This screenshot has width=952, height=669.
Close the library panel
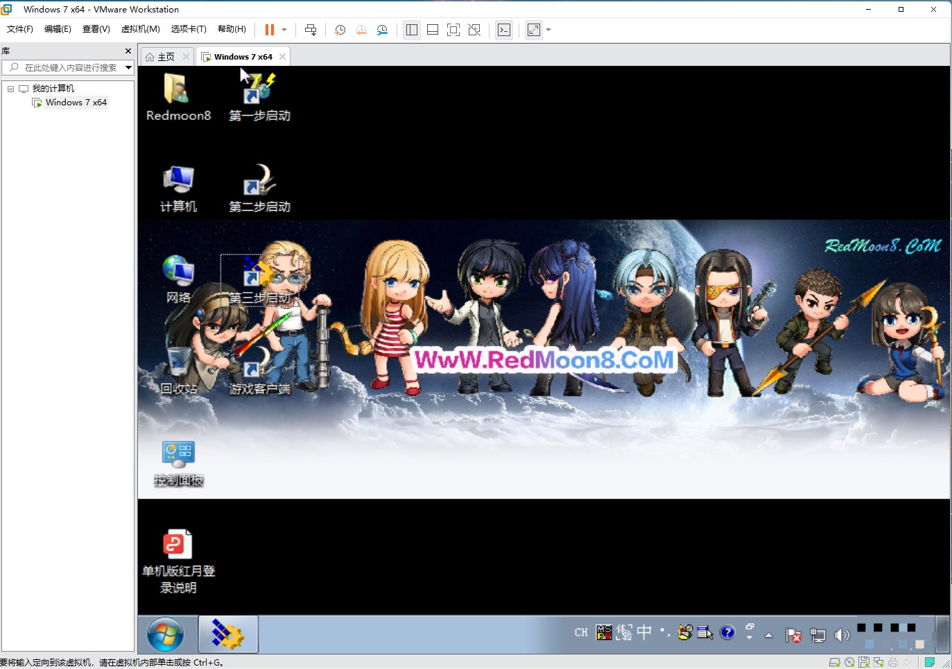click(x=128, y=51)
